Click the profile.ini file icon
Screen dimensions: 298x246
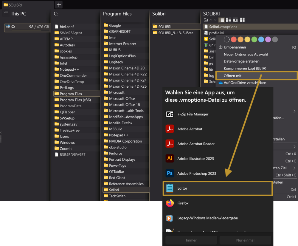(x=206, y=33)
